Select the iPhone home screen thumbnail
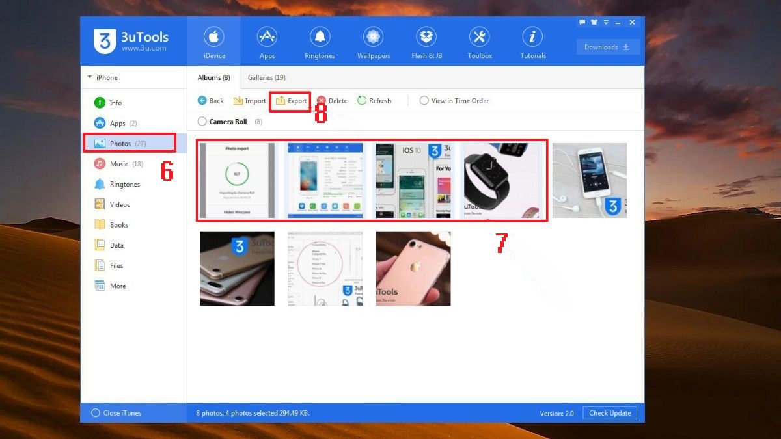Screen dimensions: 781x439 pos(325,180)
